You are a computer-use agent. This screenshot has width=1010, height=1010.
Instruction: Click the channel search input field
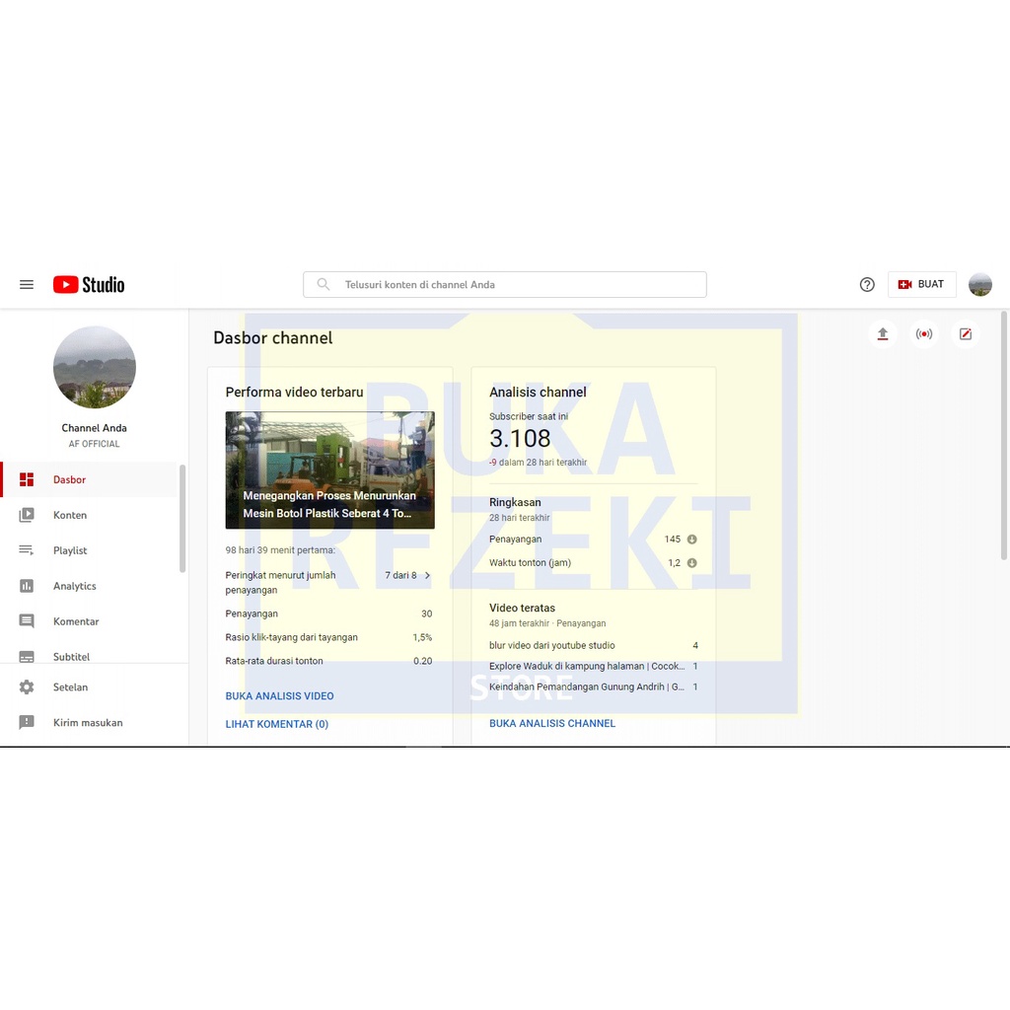coord(504,284)
